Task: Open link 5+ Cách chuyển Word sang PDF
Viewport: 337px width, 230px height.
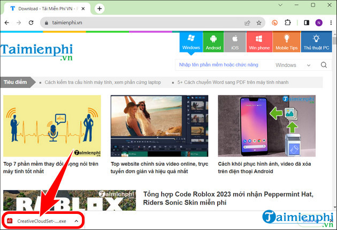Action: pos(233,82)
